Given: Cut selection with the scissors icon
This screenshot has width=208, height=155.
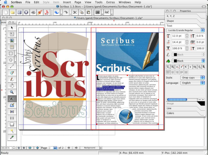Looking at the screenshot, I should pyautogui.click(x=75, y=12).
